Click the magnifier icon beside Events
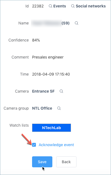This screenshot has height=175, width=111. (50, 6)
